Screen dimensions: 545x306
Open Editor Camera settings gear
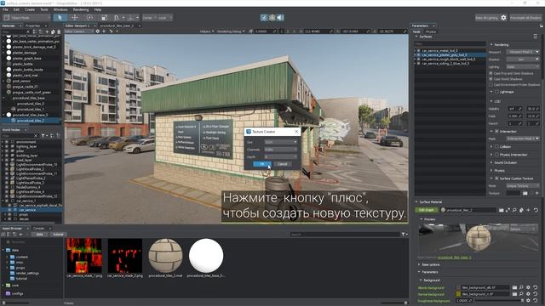pos(98,31)
